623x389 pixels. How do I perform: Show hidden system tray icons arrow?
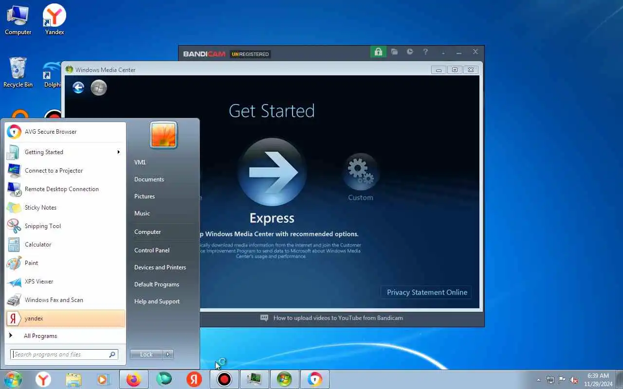pyautogui.click(x=538, y=380)
